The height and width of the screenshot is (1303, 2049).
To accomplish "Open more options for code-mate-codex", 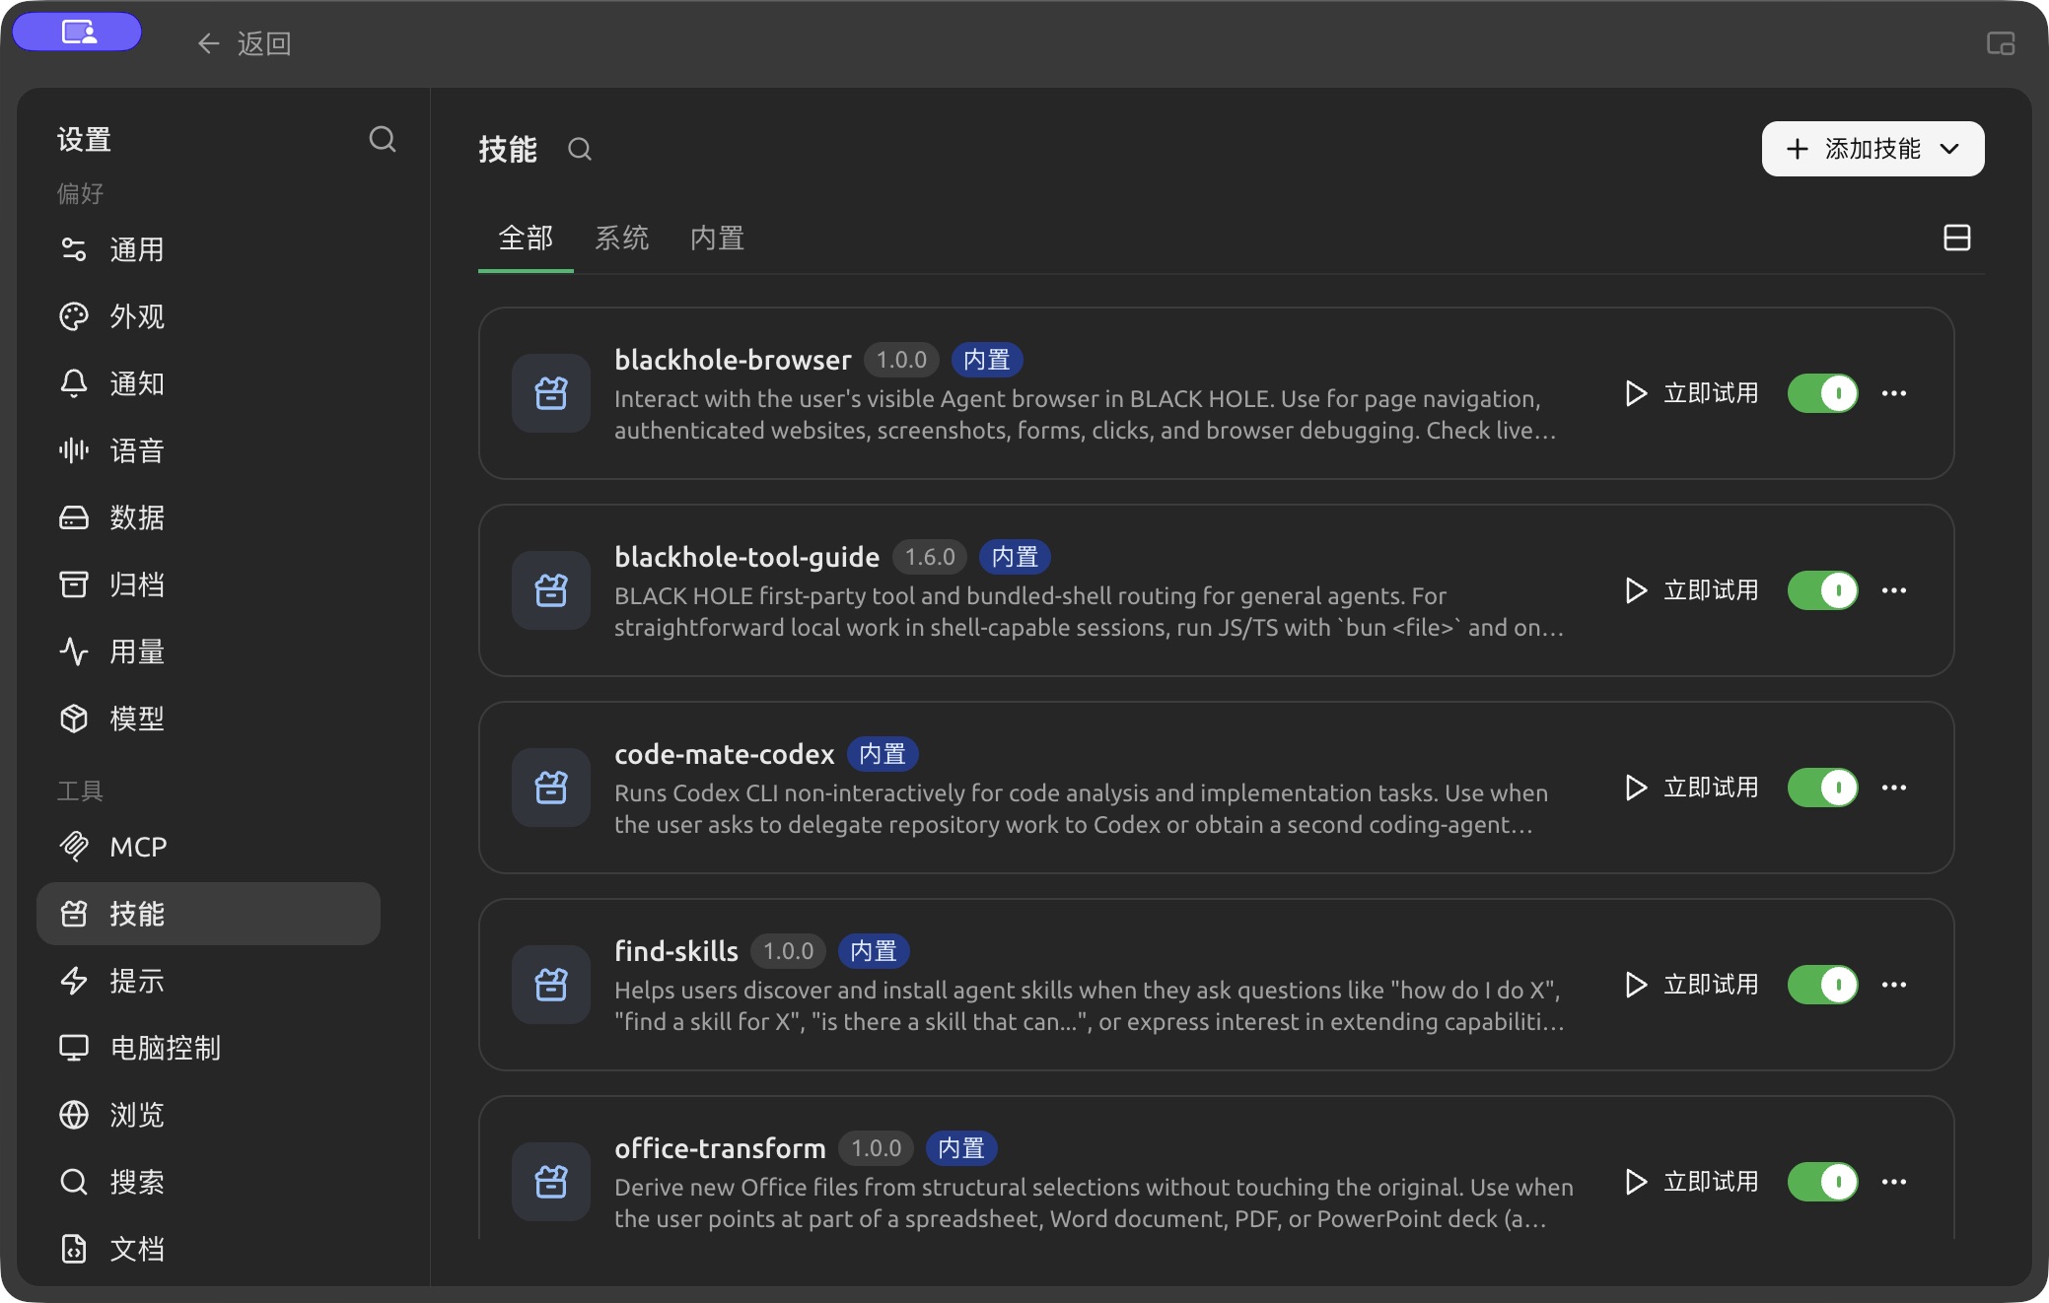I will click(1894, 788).
